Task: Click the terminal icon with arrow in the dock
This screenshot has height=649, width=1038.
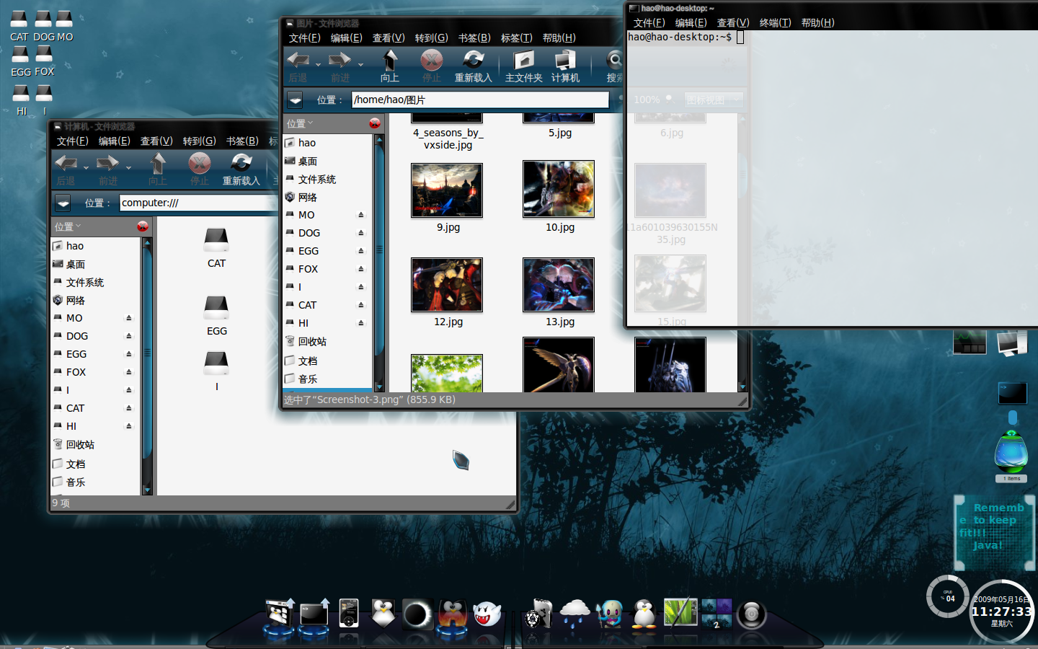Action: [x=314, y=614]
